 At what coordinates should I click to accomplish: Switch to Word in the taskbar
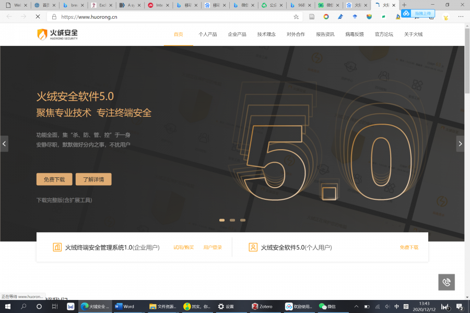pos(125,306)
